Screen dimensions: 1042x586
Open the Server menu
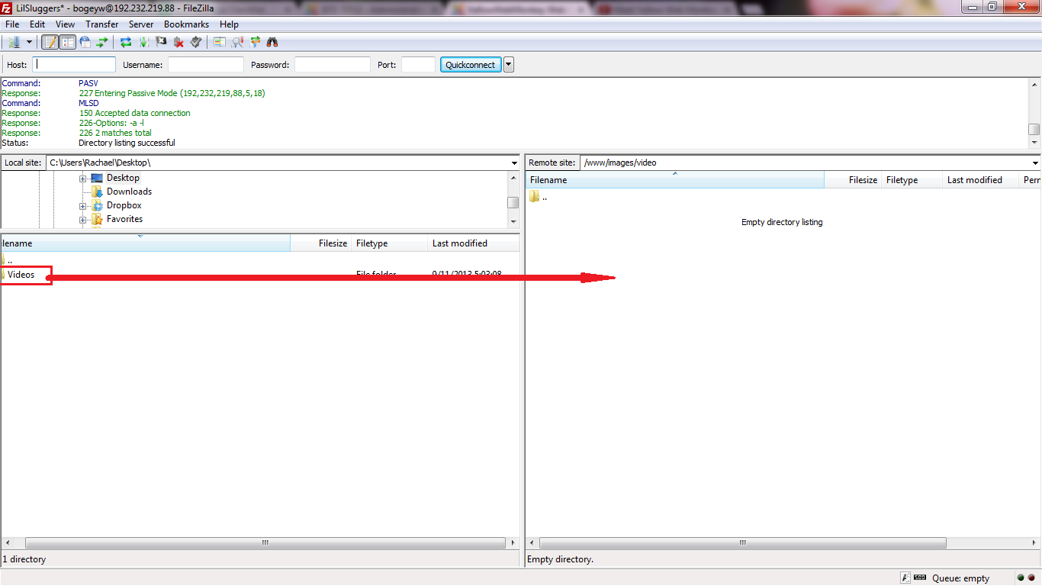tap(141, 24)
